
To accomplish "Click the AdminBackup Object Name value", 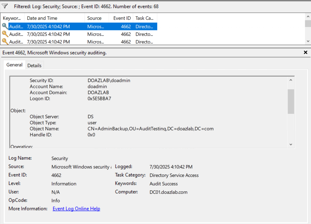I will 151,129.
